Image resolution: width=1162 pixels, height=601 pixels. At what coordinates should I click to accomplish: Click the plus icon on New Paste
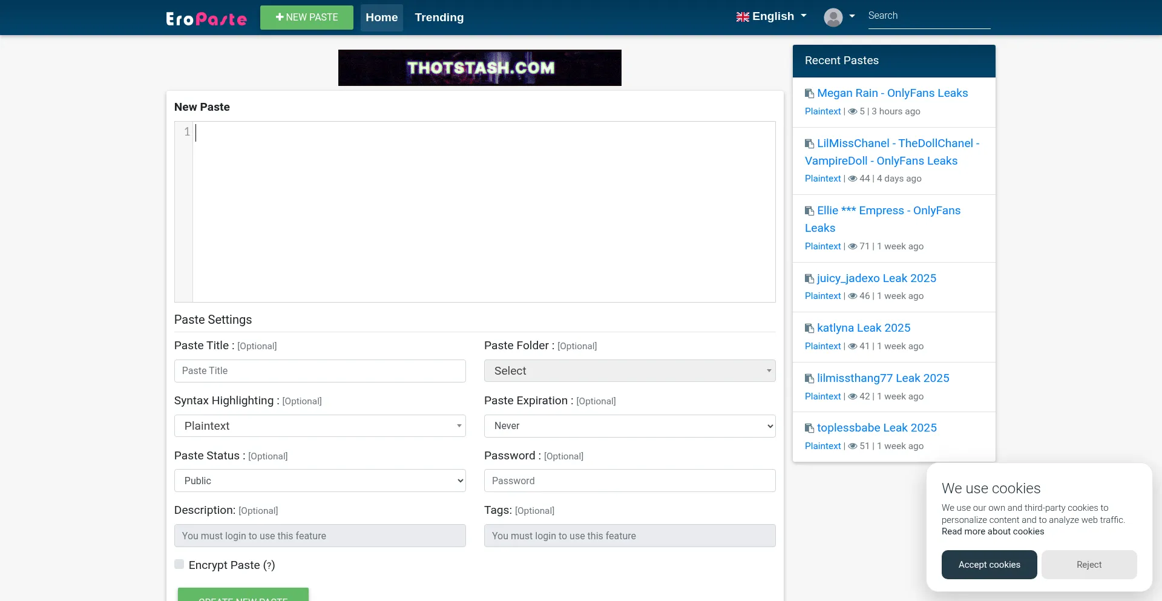pos(280,17)
